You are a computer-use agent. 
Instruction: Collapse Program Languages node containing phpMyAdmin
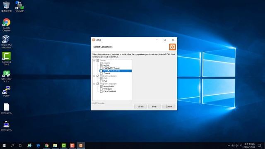[94, 84]
